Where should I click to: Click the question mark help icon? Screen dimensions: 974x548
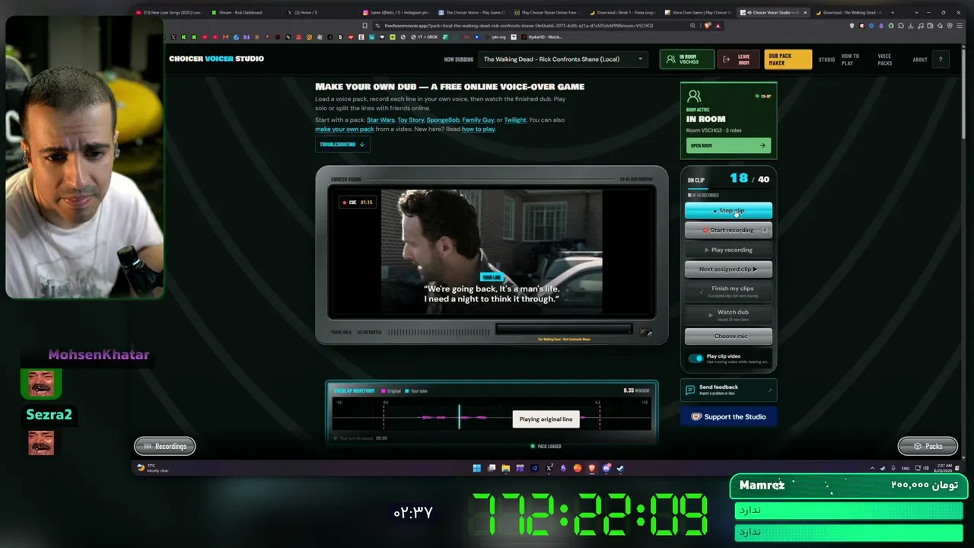coord(941,59)
